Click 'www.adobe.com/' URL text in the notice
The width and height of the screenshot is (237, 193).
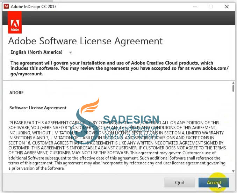pos(210,68)
